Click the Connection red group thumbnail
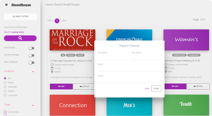The height and width of the screenshot is (116, 212). 72,105
